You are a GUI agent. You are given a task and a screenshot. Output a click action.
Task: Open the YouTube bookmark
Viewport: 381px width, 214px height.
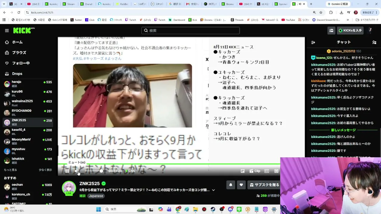pyautogui.click(x=288, y=20)
